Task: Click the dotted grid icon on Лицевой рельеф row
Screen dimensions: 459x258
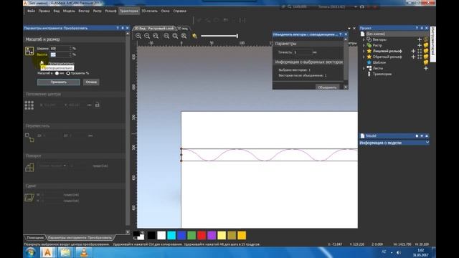Action: tap(420, 51)
